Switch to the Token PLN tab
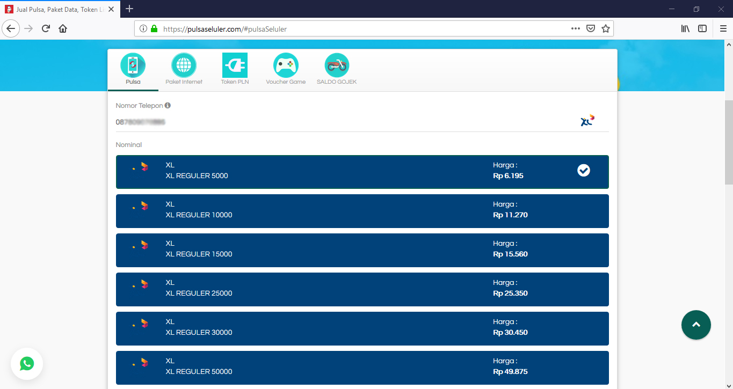733x389 pixels. 235,69
